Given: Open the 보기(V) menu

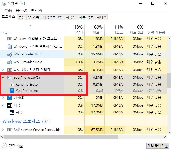Looking at the screenshot, I should 36,11.
